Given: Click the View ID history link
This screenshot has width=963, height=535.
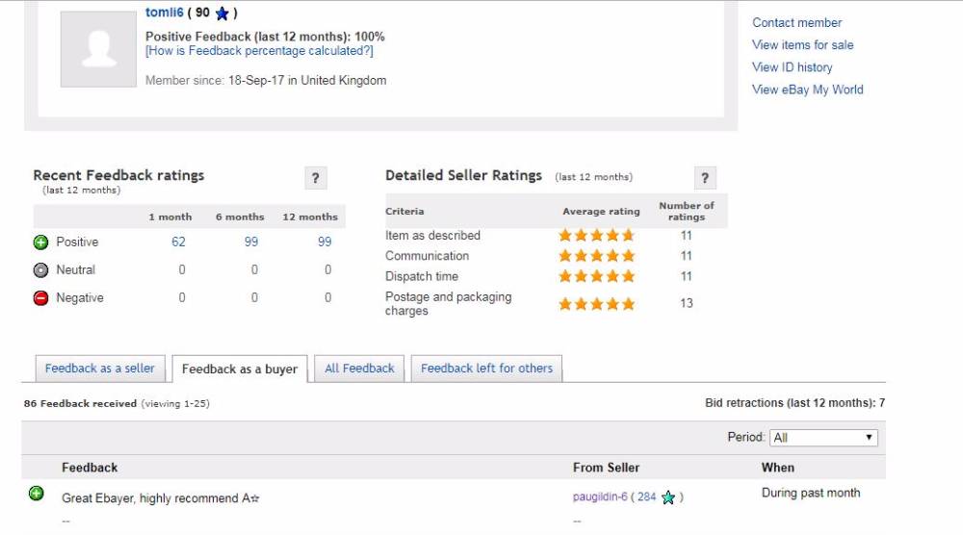Looking at the screenshot, I should 792,67.
